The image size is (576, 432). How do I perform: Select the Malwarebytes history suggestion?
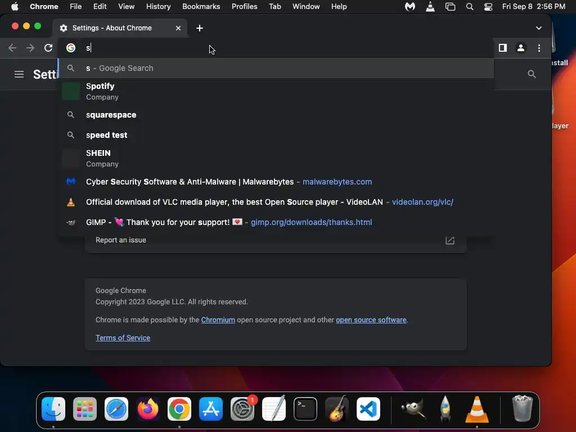(276, 182)
